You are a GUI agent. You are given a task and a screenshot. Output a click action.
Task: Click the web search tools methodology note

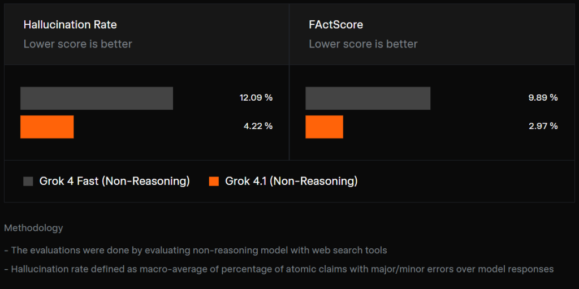point(196,250)
